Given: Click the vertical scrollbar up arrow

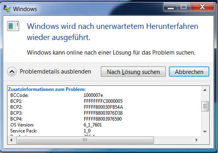Looking at the screenshot, I should point(205,90).
